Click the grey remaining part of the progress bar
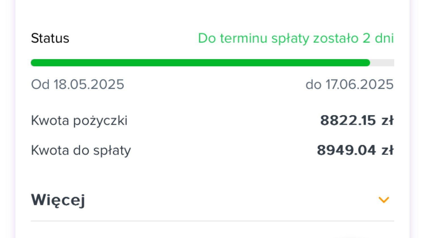This screenshot has width=425, height=238. coord(382,63)
